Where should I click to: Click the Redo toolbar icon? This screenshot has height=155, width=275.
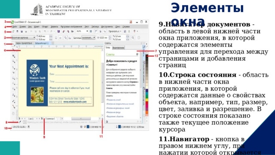point(51,31)
